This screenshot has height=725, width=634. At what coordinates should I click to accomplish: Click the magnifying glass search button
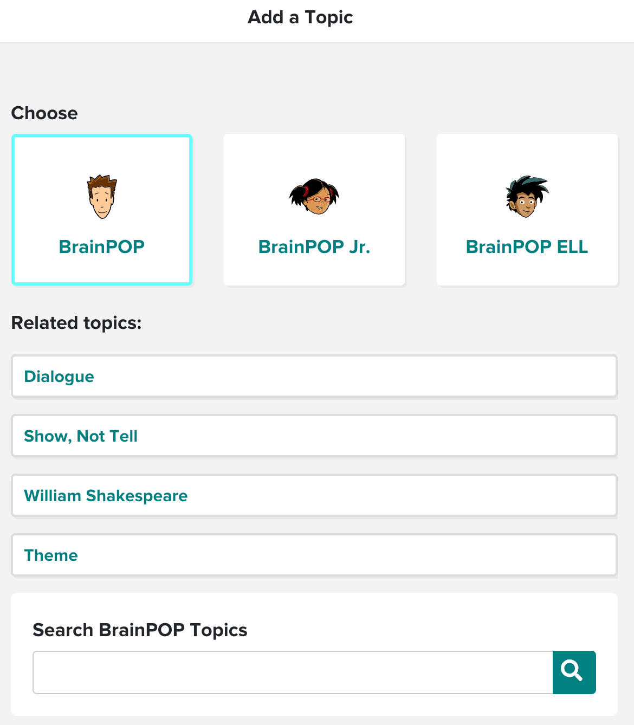point(574,672)
